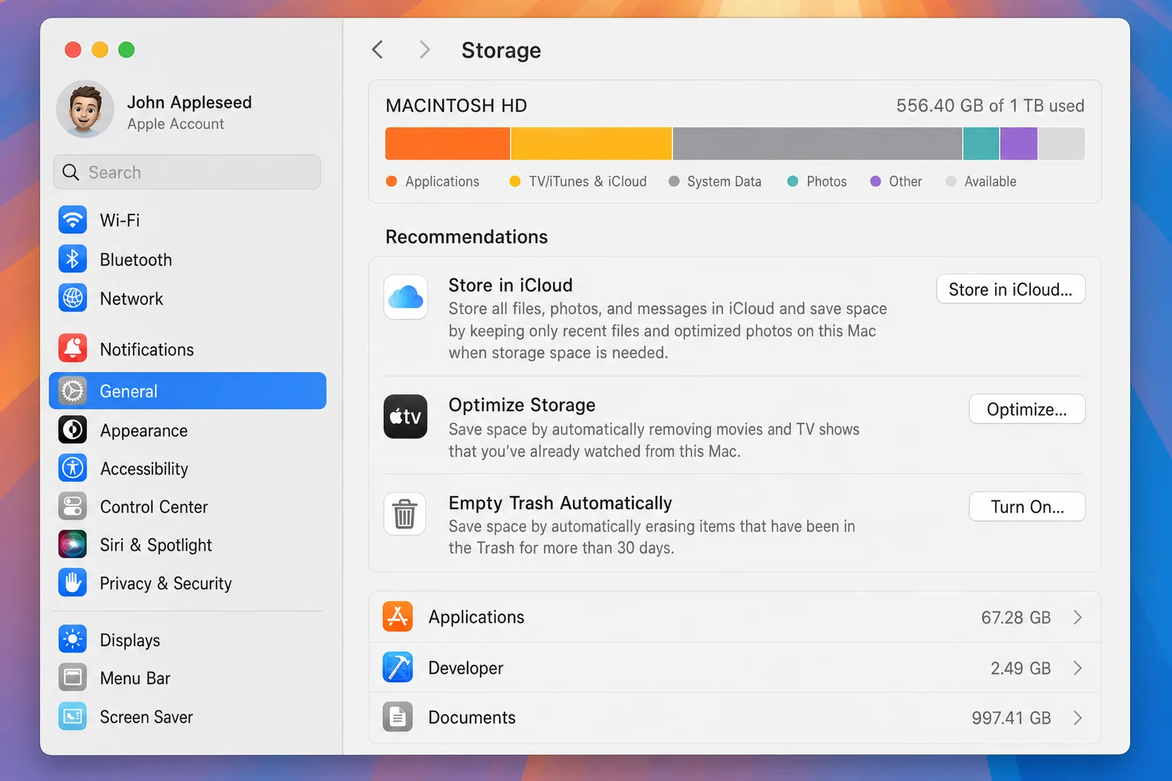
Task: Click the Recommendations section heading
Action: (x=466, y=236)
